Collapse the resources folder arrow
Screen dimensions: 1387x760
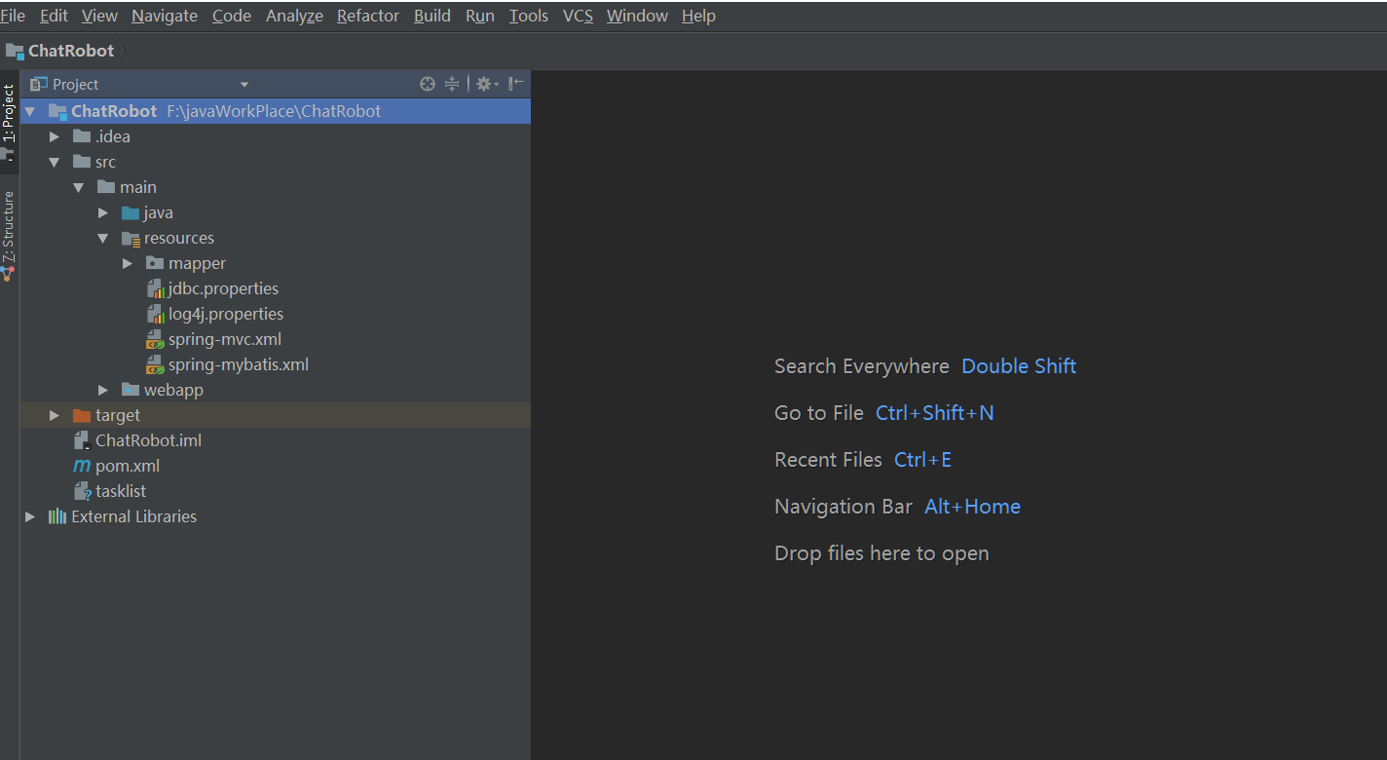tap(103, 238)
